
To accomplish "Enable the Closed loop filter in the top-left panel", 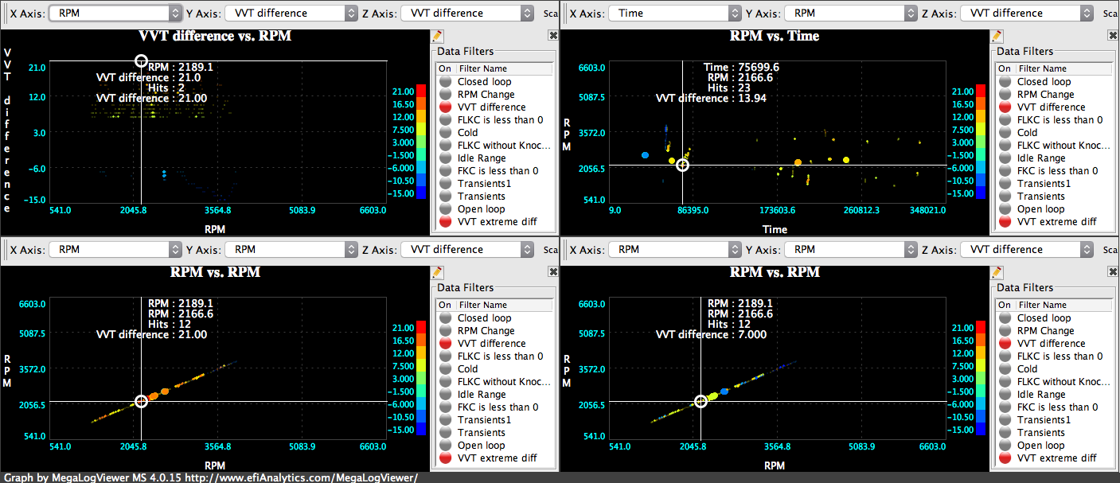I will [446, 81].
